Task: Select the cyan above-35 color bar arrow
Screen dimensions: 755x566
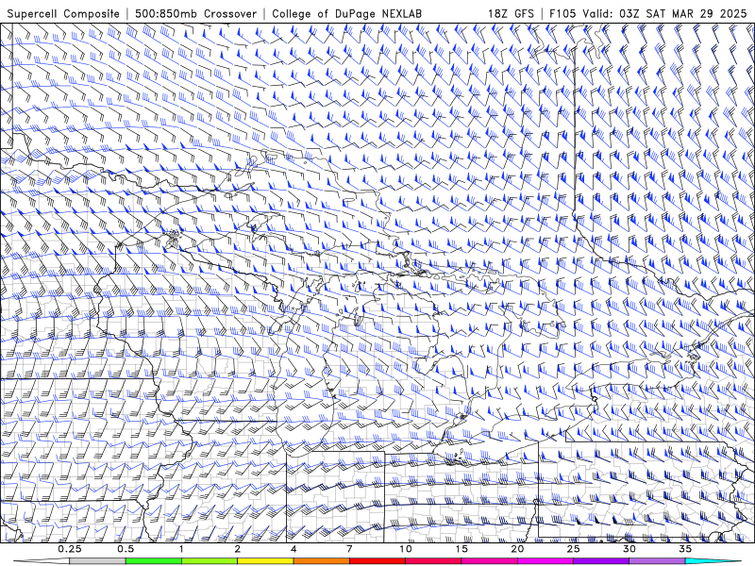Action: (x=713, y=561)
